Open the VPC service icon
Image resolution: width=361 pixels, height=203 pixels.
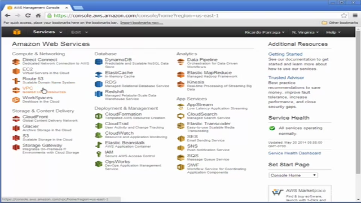click(16, 90)
